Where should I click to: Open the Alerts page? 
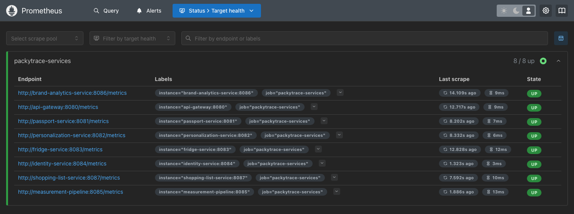click(149, 11)
